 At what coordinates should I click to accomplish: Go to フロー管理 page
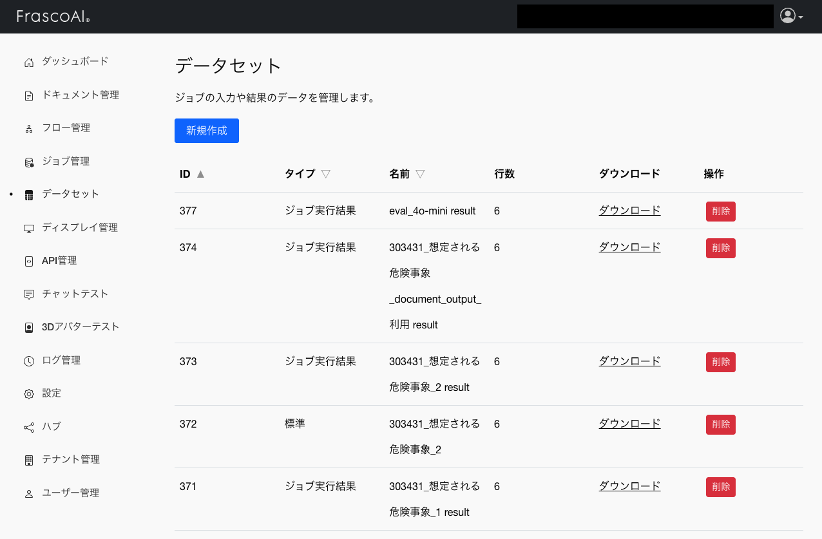pos(66,128)
